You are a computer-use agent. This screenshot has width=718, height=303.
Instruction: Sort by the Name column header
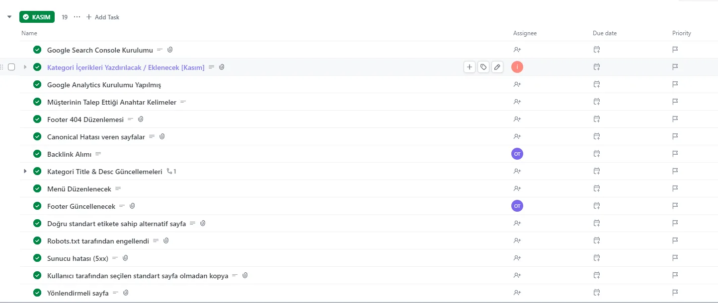[x=29, y=33]
